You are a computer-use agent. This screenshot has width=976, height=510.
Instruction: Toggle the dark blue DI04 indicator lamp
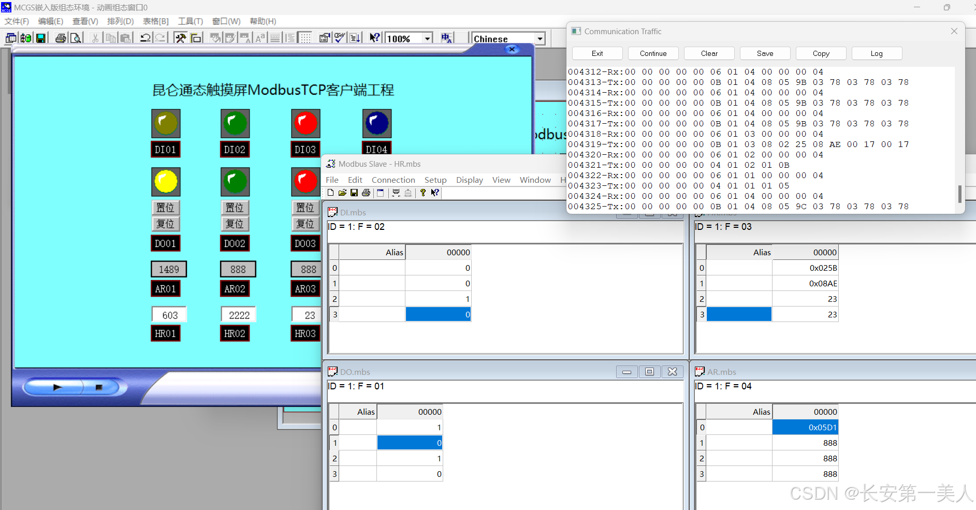point(376,124)
